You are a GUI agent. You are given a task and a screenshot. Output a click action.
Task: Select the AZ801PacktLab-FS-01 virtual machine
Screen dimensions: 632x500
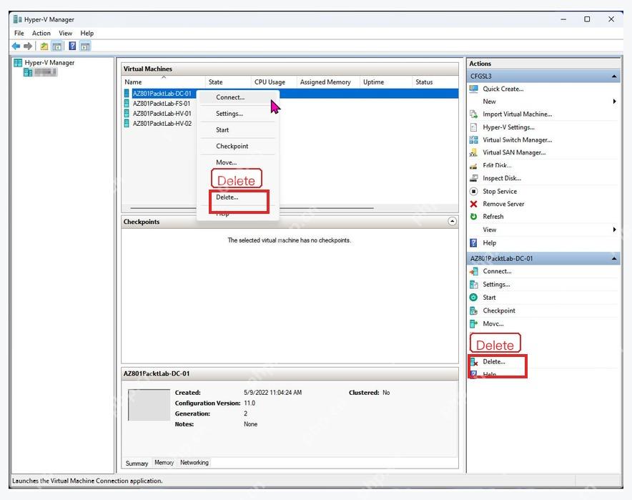click(162, 104)
